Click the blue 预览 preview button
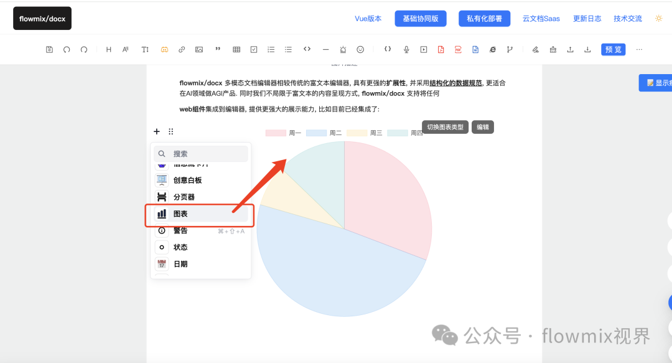672x363 pixels. coord(614,49)
